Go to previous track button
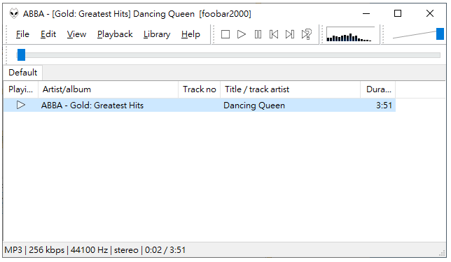 (x=274, y=34)
